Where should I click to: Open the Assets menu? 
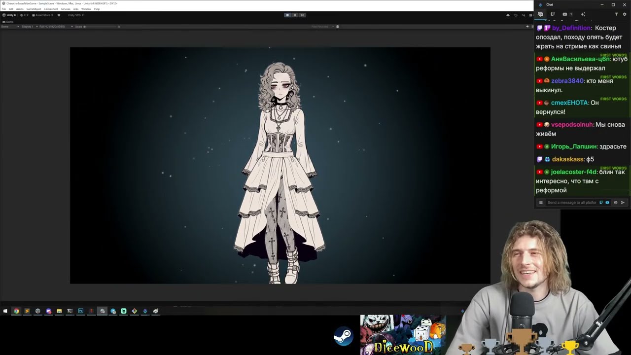pos(20,9)
